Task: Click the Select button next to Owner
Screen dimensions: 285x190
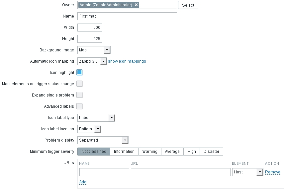Action: (188, 5)
